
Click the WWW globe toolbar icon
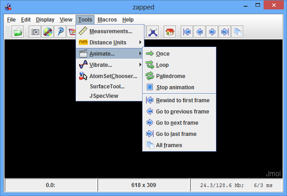point(47,32)
